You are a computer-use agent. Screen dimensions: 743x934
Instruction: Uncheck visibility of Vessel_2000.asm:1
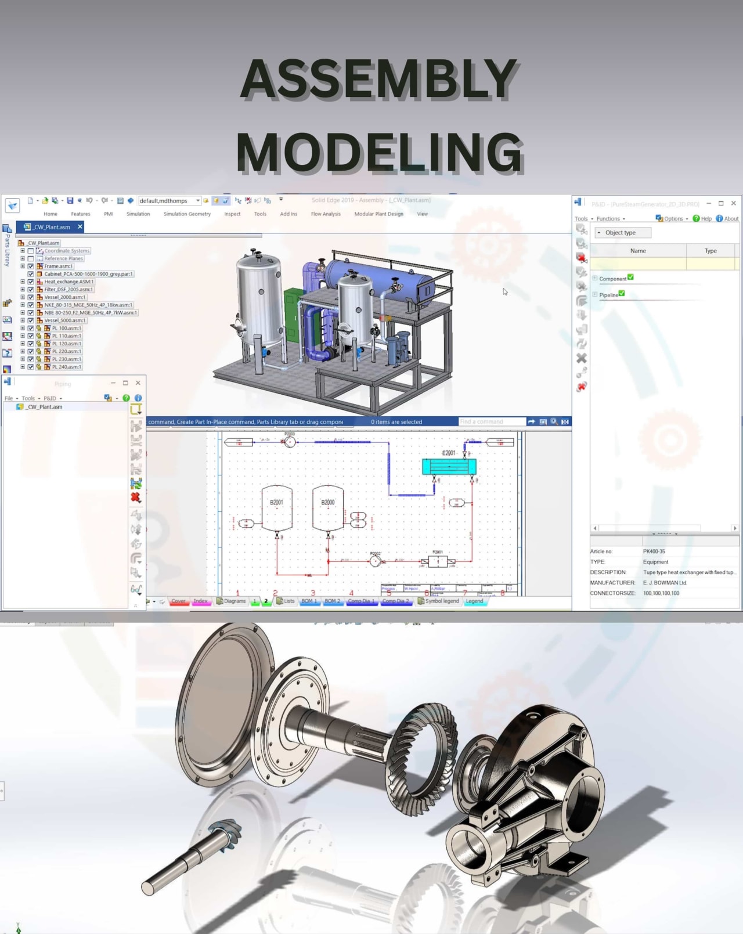31,297
